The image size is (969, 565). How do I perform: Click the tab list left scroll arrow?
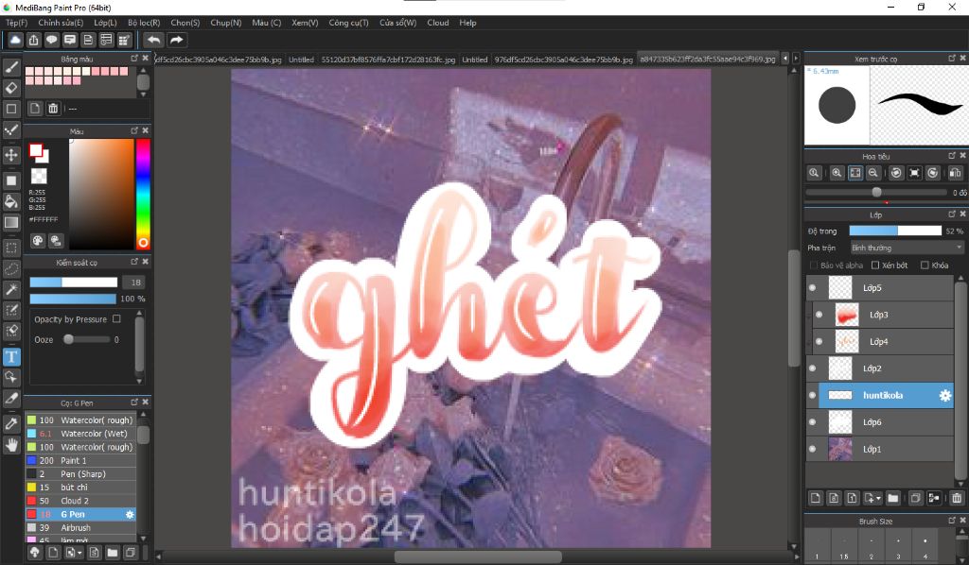785,59
